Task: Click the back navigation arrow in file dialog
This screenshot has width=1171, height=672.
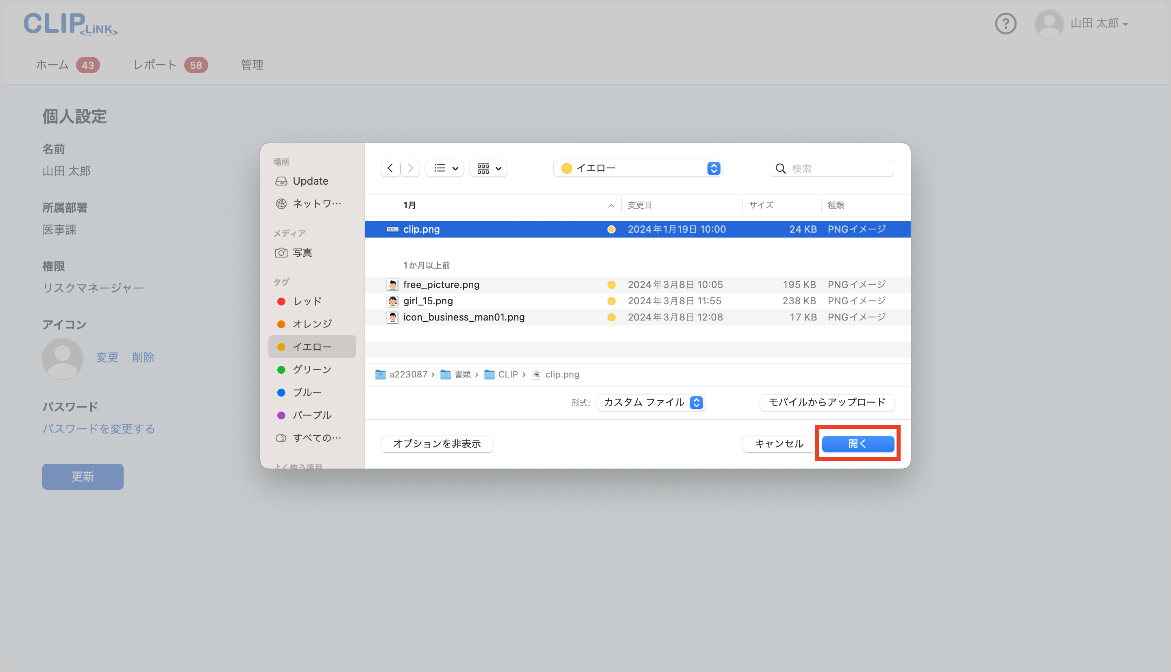Action: tap(390, 168)
